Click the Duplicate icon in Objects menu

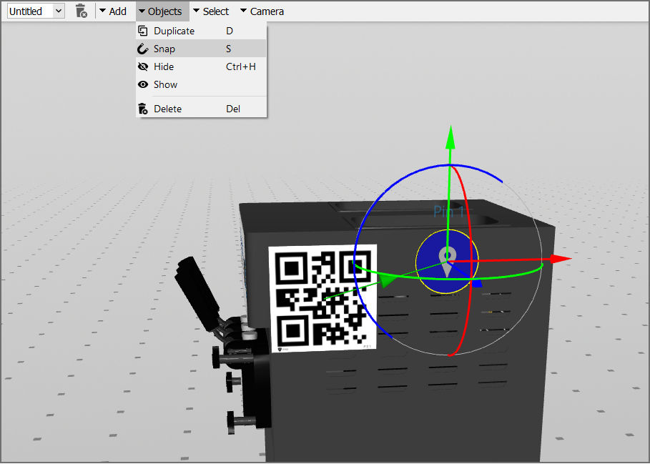tap(142, 31)
